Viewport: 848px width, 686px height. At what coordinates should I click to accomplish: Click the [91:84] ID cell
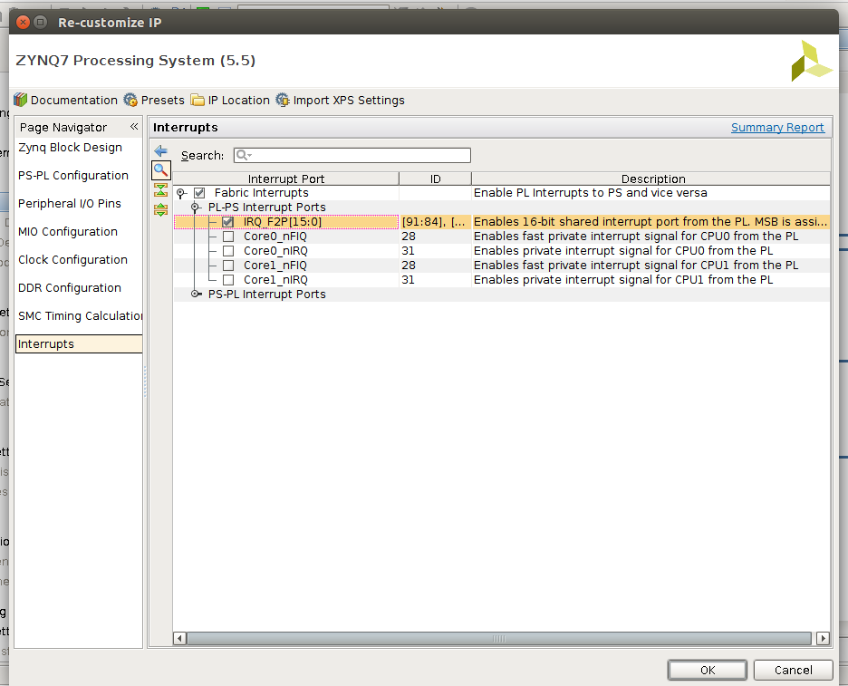pos(435,222)
